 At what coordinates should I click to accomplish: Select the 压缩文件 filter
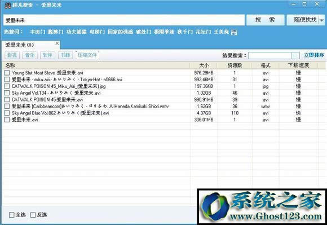(87, 55)
